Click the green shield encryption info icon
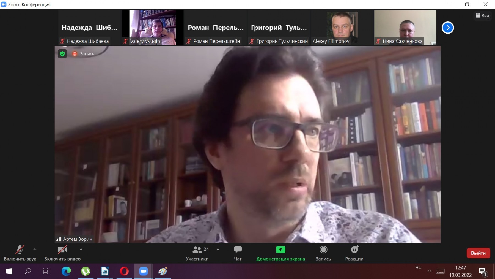This screenshot has height=279, width=495. click(62, 54)
